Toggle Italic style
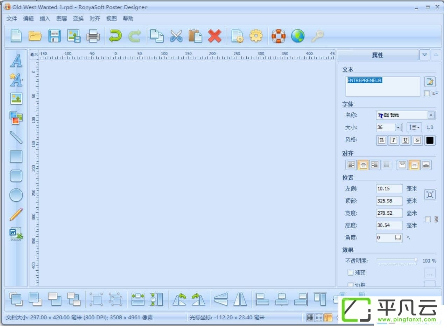Screen dimensions: 444x326 pyautogui.click(x=394, y=140)
